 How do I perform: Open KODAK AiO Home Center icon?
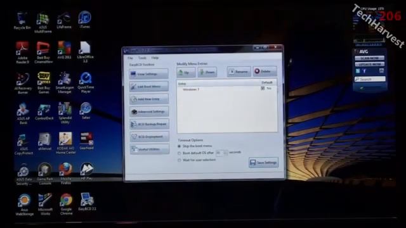point(65,143)
